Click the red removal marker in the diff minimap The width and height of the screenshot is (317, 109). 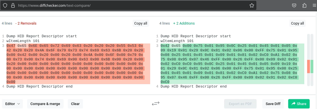(x=309, y=67)
